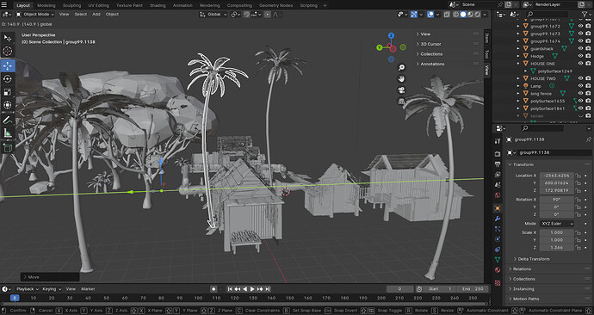Expand the Delta Transform section
The height and width of the screenshot is (315, 594).
tap(534, 259)
